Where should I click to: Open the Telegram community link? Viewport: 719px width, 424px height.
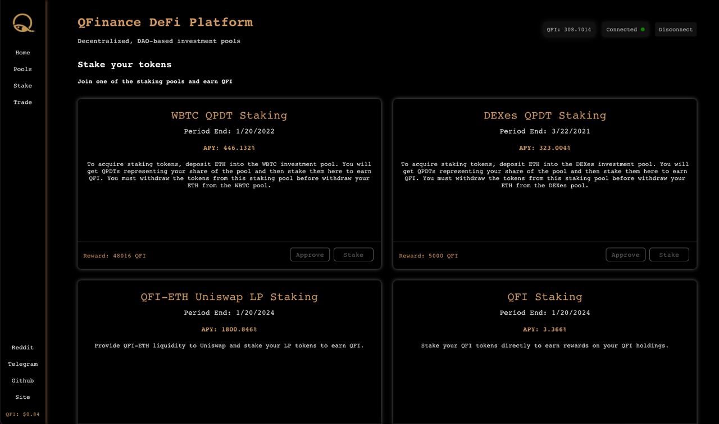[x=22, y=364]
